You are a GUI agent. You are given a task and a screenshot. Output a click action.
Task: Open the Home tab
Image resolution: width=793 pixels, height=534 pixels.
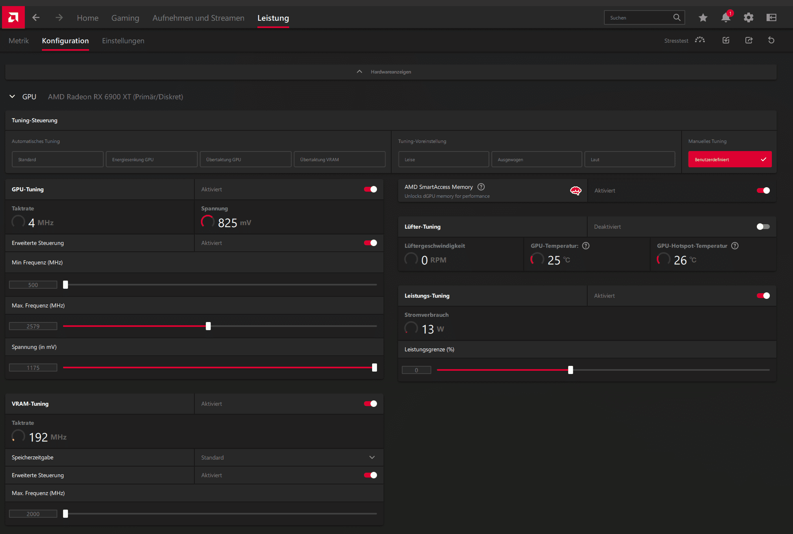click(87, 18)
